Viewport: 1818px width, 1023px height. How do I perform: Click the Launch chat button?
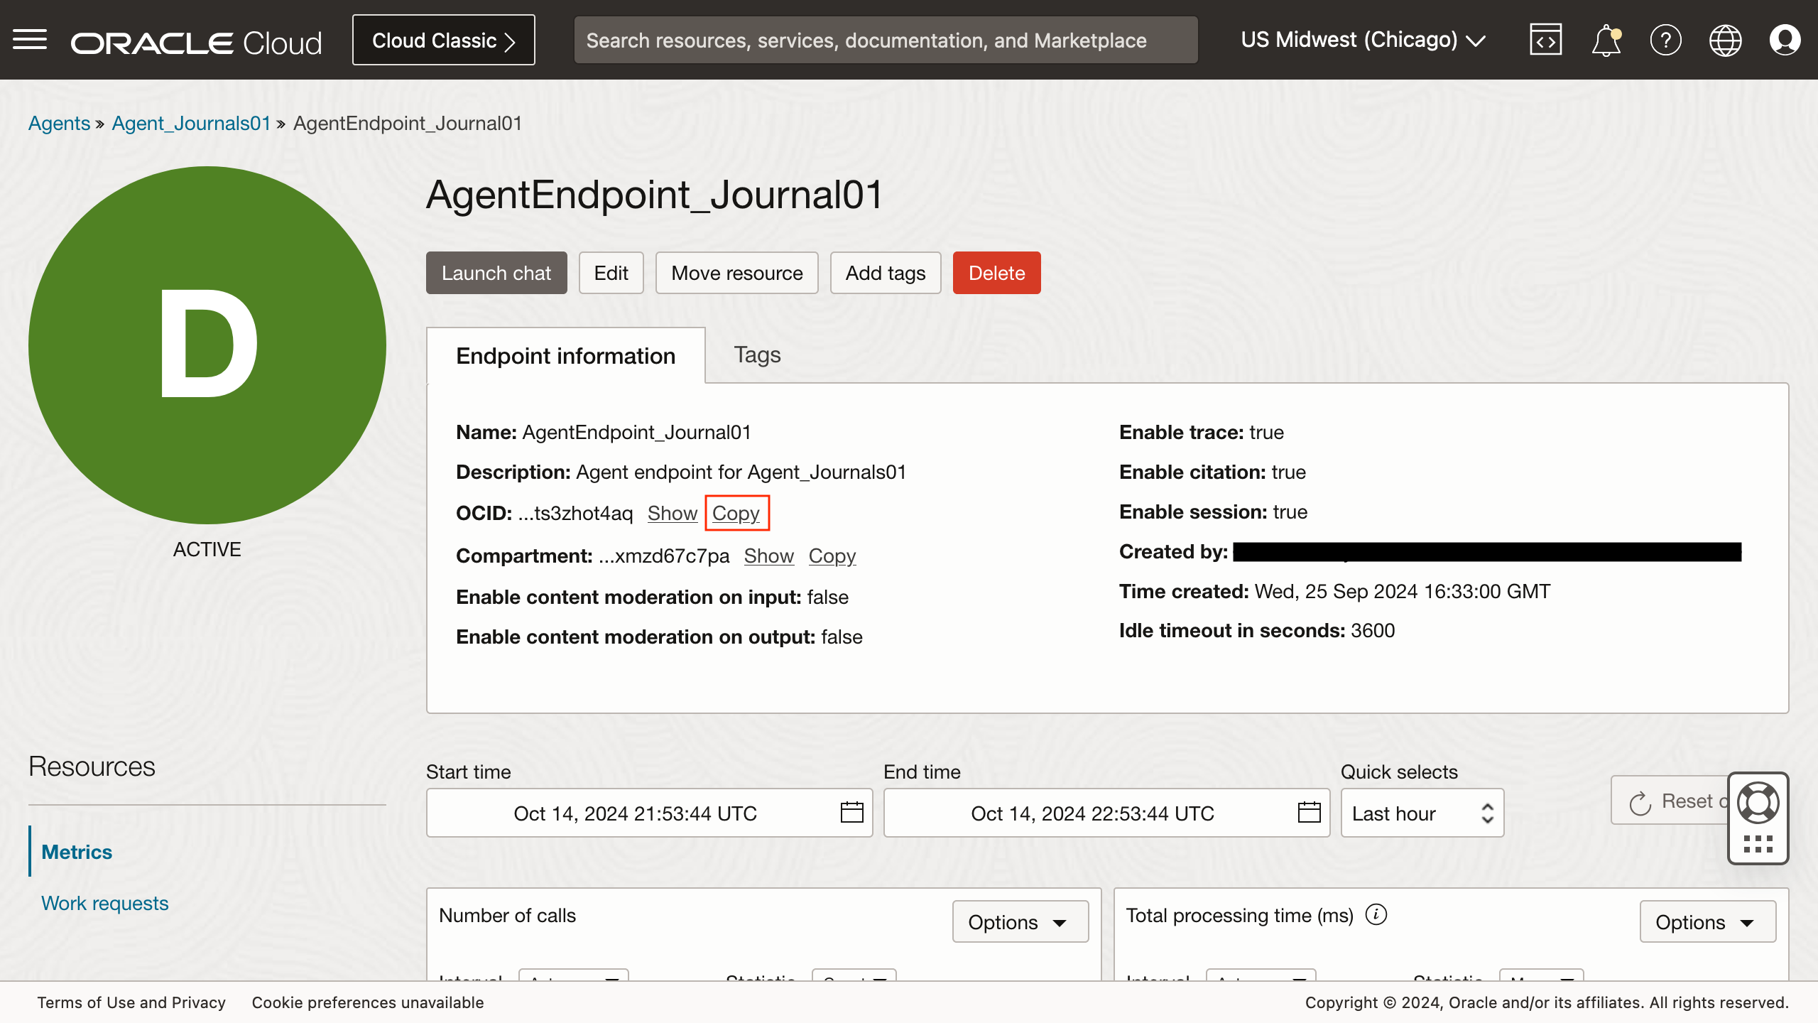tap(494, 272)
